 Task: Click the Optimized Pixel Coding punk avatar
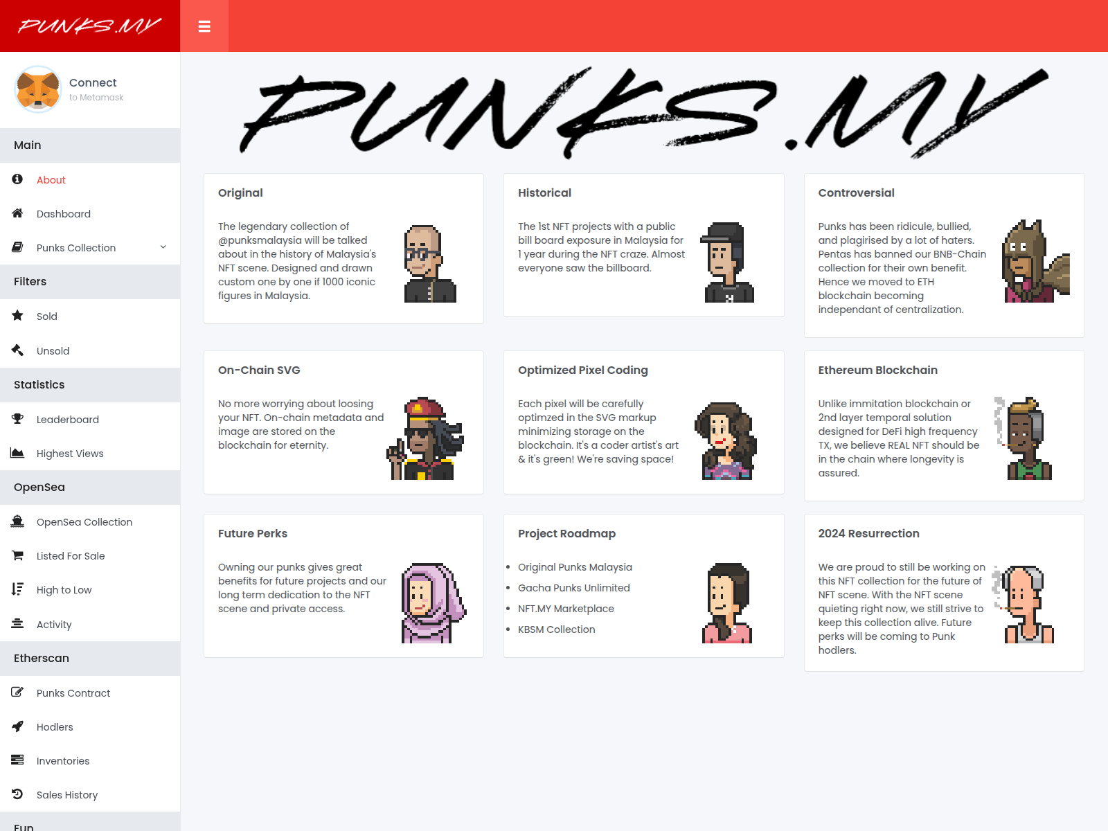click(726, 441)
